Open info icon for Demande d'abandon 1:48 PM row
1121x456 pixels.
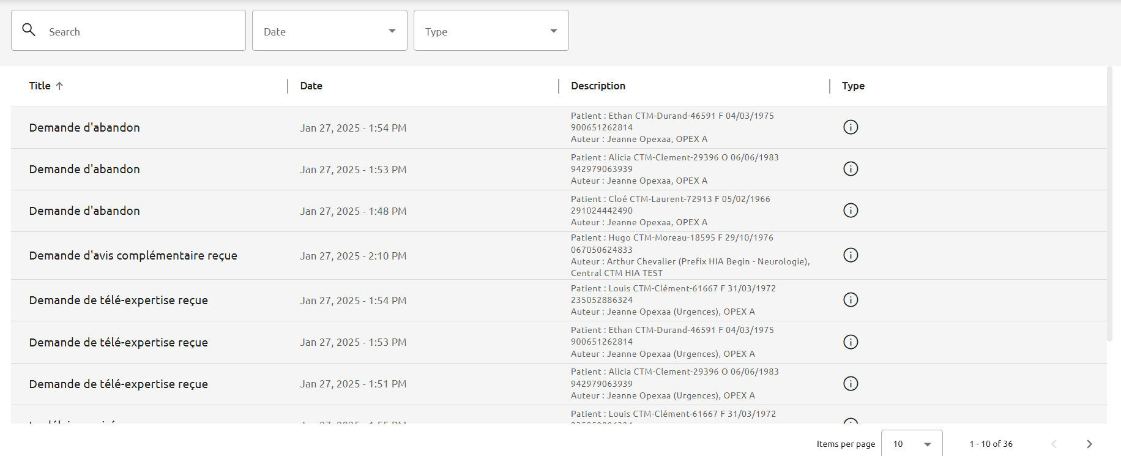pyautogui.click(x=851, y=211)
